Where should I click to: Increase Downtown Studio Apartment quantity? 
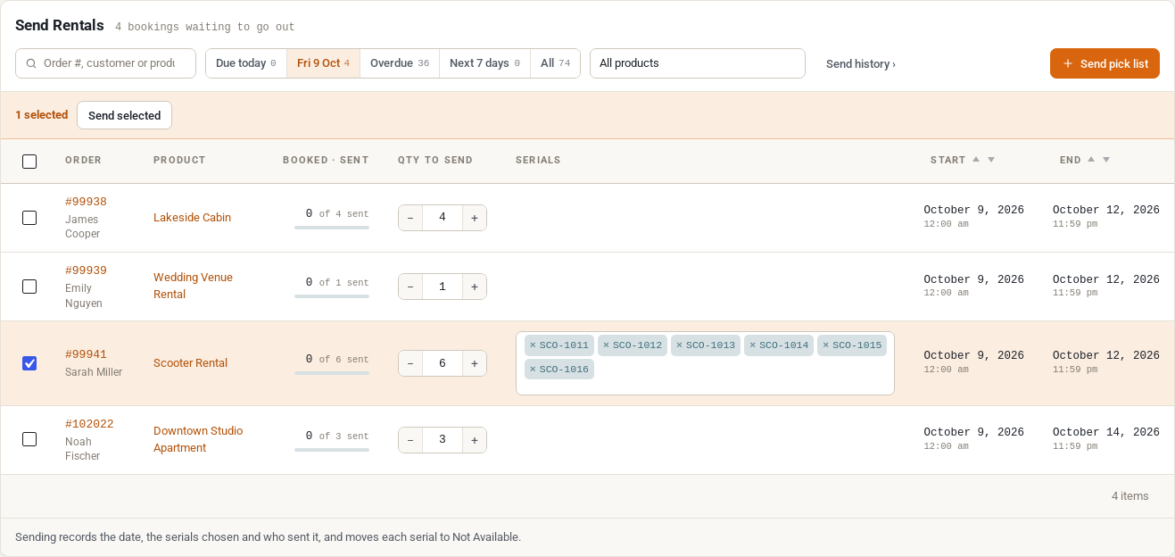click(x=475, y=440)
